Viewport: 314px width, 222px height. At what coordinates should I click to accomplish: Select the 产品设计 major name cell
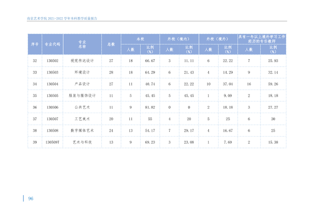click(82, 84)
